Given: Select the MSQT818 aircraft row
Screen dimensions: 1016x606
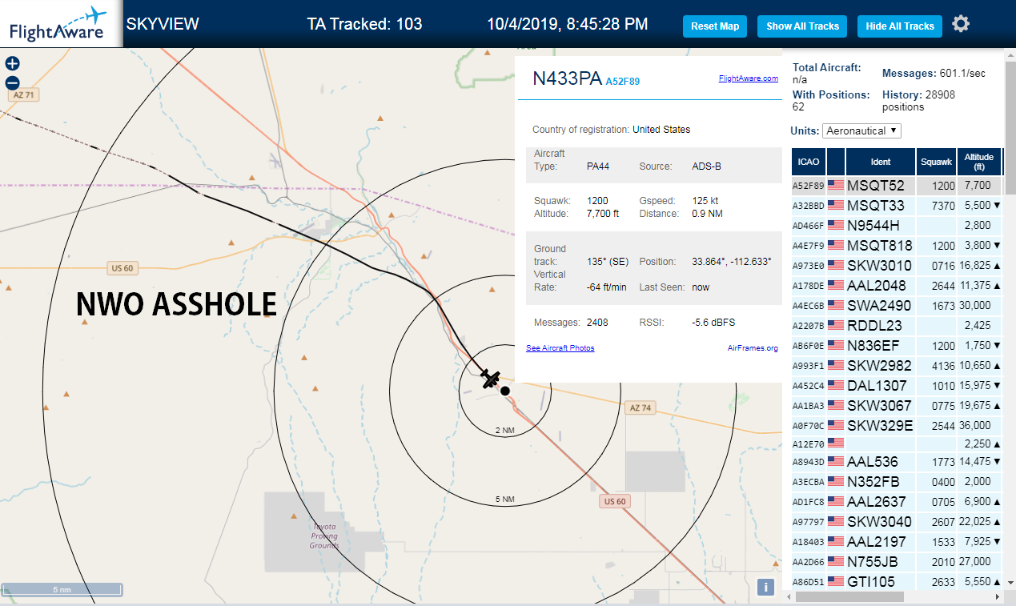Looking at the screenshot, I should click(x=896, y=246).
